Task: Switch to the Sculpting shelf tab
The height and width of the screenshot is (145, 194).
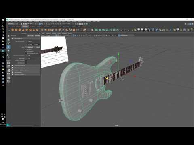Action: point(32,27)
